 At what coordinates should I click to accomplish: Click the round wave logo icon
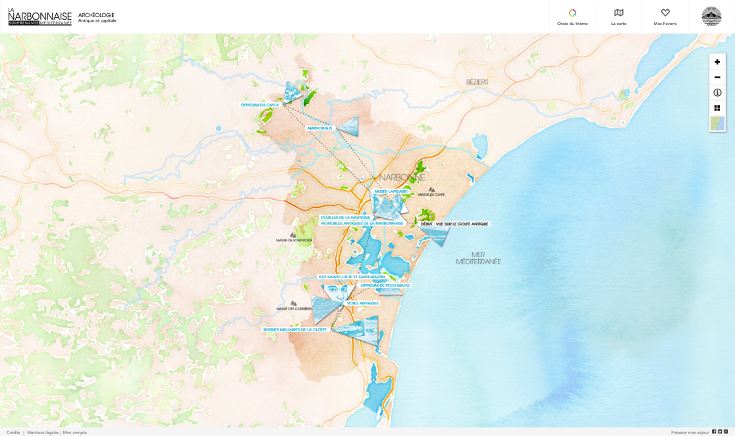tap(711, 16)
